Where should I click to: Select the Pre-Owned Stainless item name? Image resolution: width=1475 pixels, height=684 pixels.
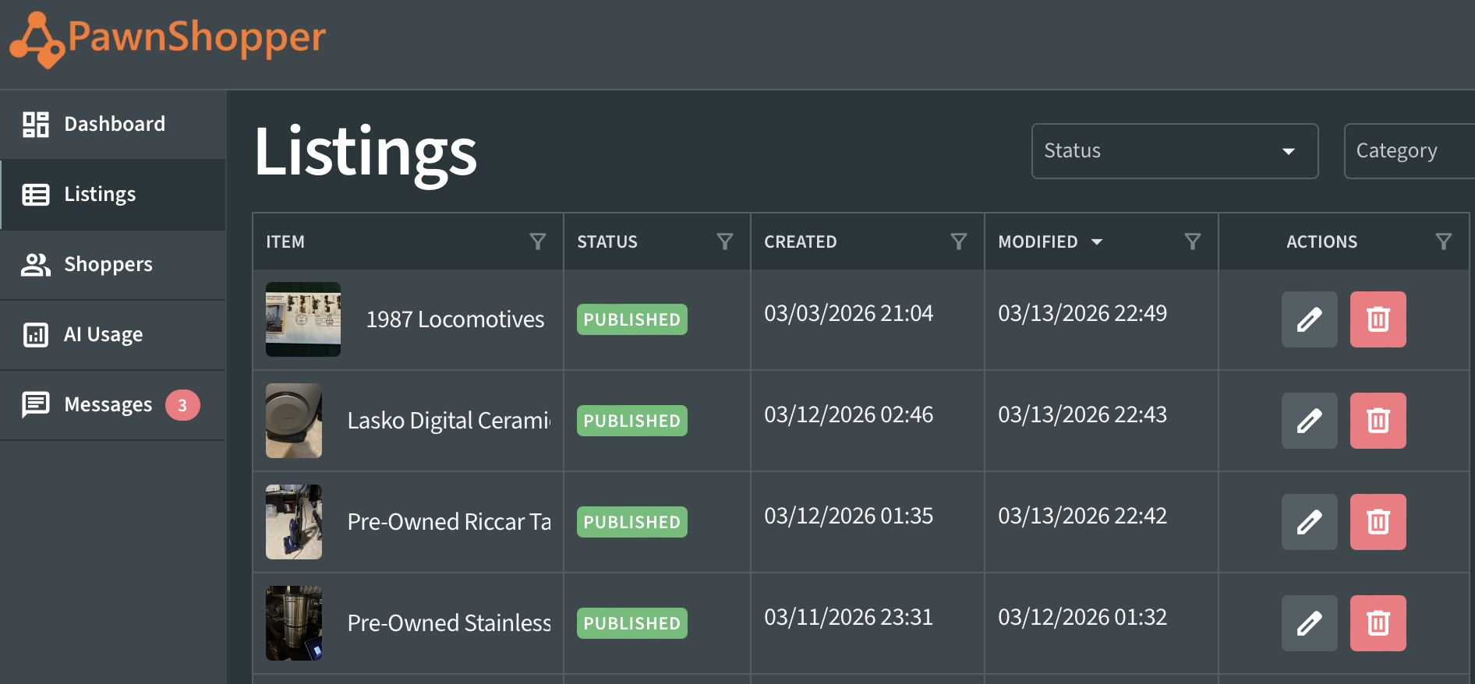(x=449, y=623)
